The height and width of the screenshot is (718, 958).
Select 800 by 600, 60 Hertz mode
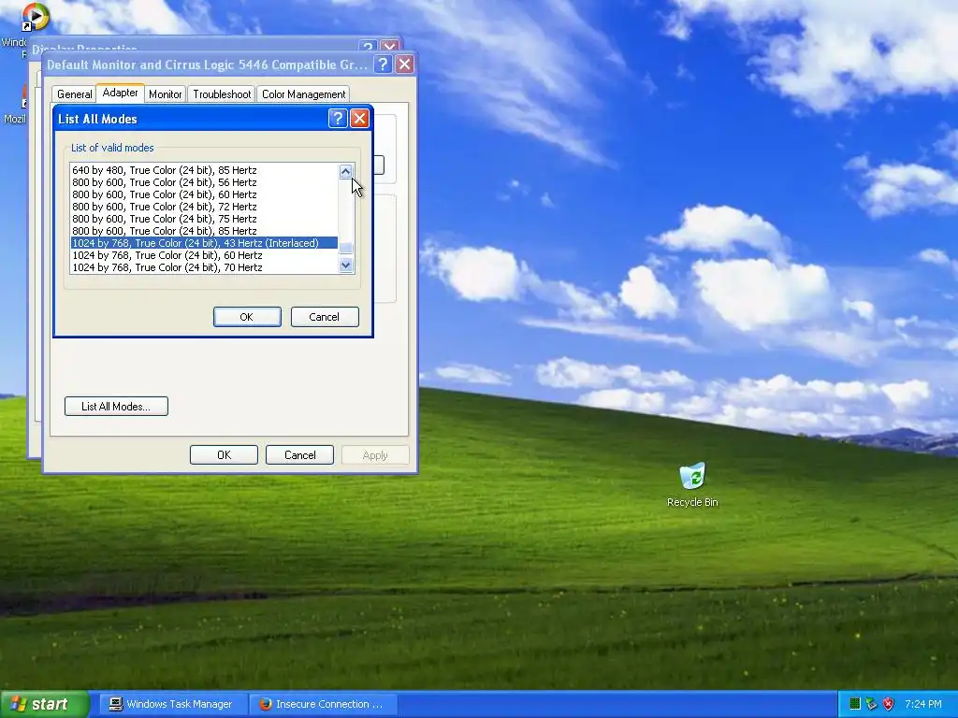pyautogui.click(x=204, y=194)
